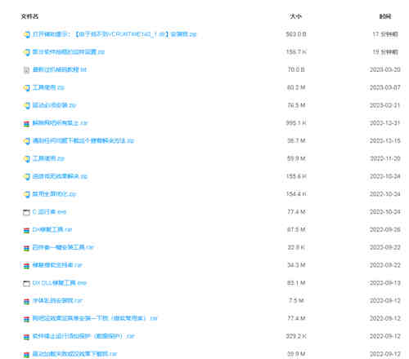Viewport: 409px width, 359px height.
Task: Click the 时间 column header
Action: coord(385,16)
